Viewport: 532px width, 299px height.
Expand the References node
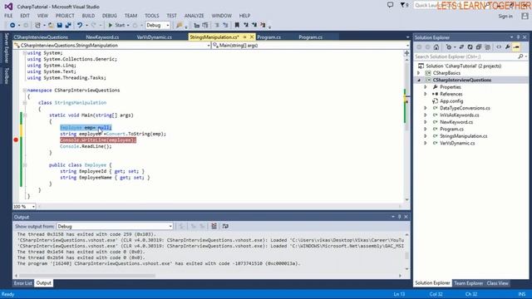coord(426,94)
